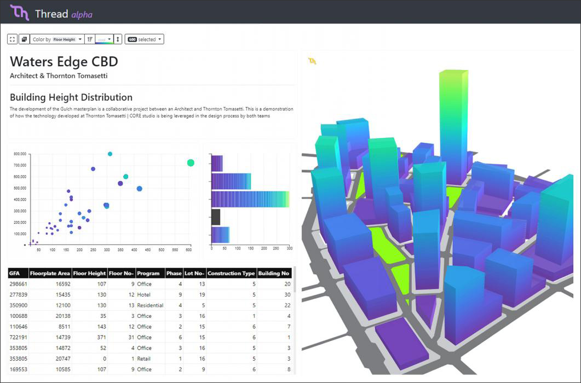Click the sort order icon
Screen dimensions: 581x383
90,39
